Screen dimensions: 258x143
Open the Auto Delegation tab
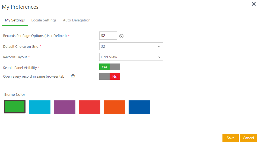coord(77,20)
